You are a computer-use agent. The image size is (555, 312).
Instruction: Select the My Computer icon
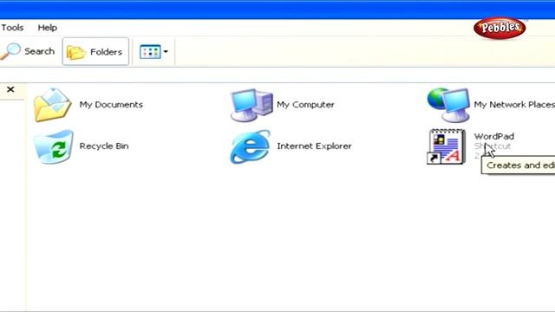pyautogui.click(x=251, y=105)
